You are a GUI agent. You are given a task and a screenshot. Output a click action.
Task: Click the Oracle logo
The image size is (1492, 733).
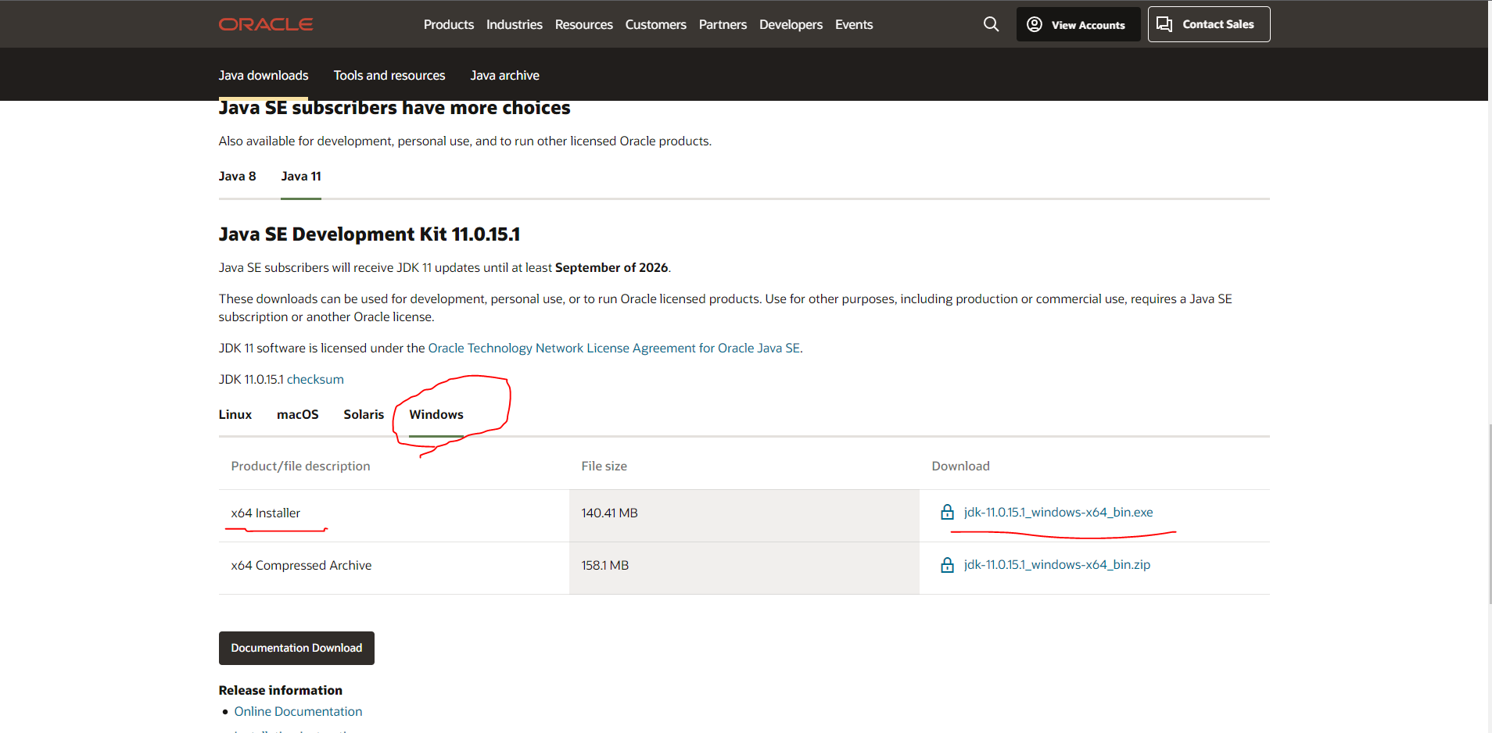pyautogui.click(x=266, y=24)
